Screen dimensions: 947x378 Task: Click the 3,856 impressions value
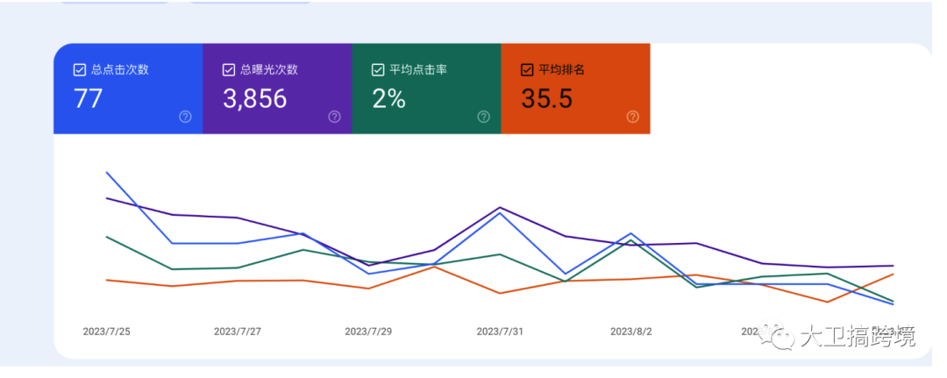point(255,98)
